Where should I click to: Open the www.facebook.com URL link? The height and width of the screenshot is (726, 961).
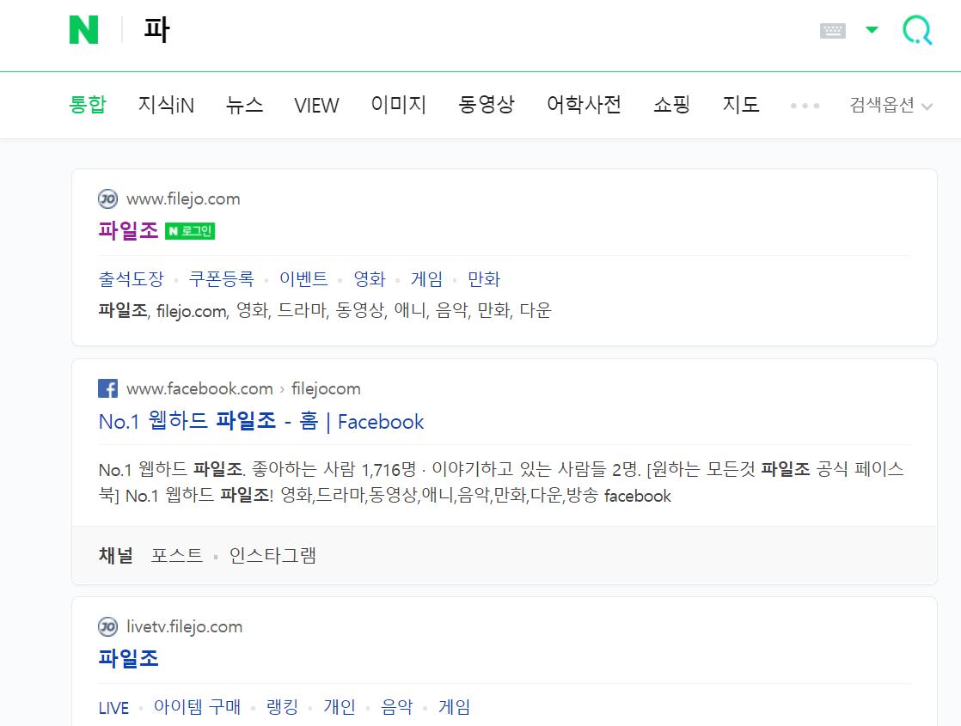click(x=199, y=388)
